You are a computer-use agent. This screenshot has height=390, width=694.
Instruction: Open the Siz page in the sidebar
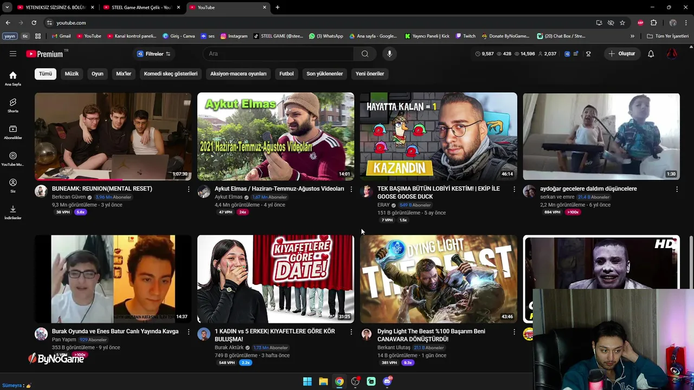point(13,186)
